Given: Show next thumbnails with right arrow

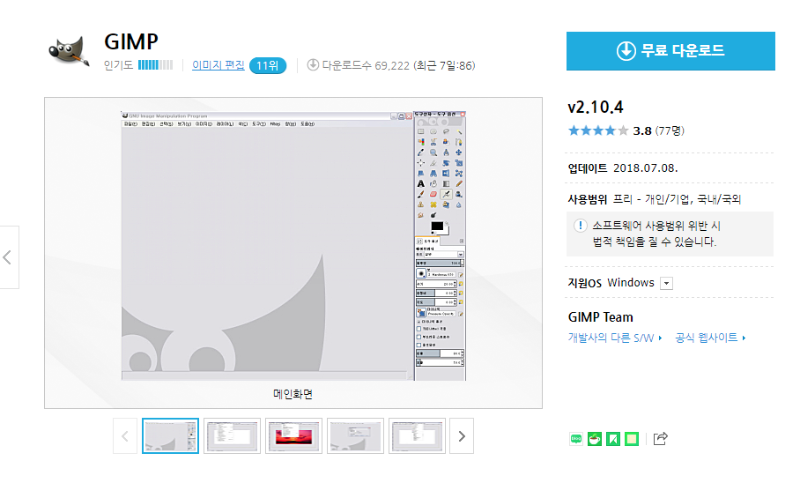Looking at the screenshot, I should 462,436.
